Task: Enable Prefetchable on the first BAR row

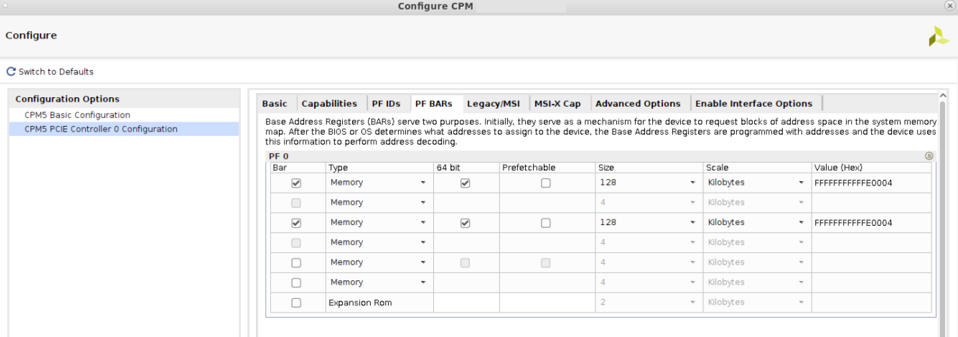Action: 546,183
